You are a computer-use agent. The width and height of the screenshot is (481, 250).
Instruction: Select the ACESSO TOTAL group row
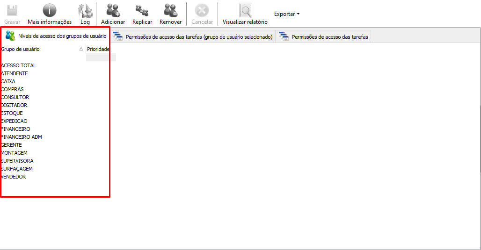(19, 65)
